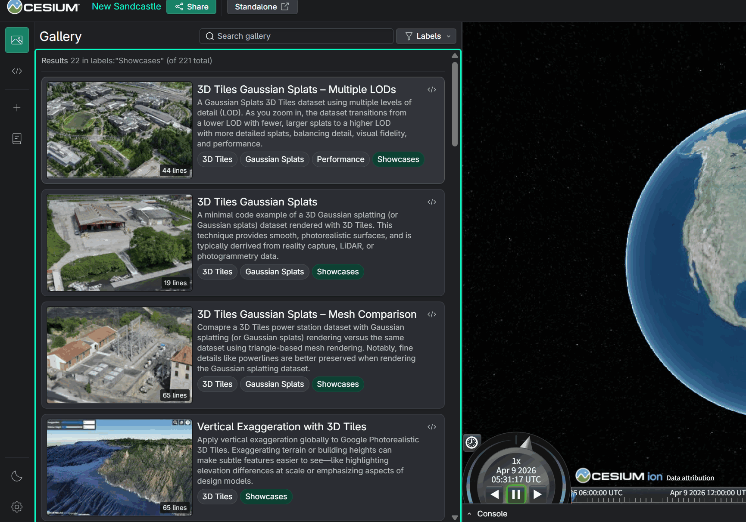Toggle dark mode with the moon icon
Viewport: 746px width, 522px height.
[x=17, y=476]
